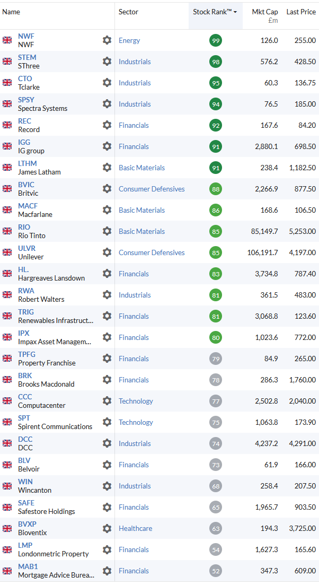Select the Mortgage Advice Bureau company name

point(56,575)
